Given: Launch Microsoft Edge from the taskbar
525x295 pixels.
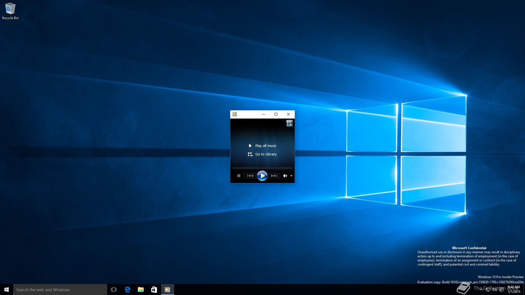Looking at the screenshot, I should (x=127, y=290).
